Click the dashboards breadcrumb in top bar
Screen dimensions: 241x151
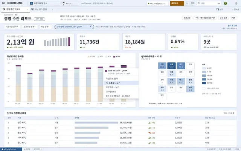86,3
